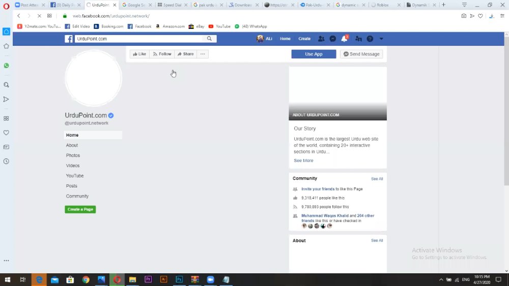Image resolution: width=509 pixels, height=286 pixels.
Task: Go back with browser back arrow
Action: (19, 16)
